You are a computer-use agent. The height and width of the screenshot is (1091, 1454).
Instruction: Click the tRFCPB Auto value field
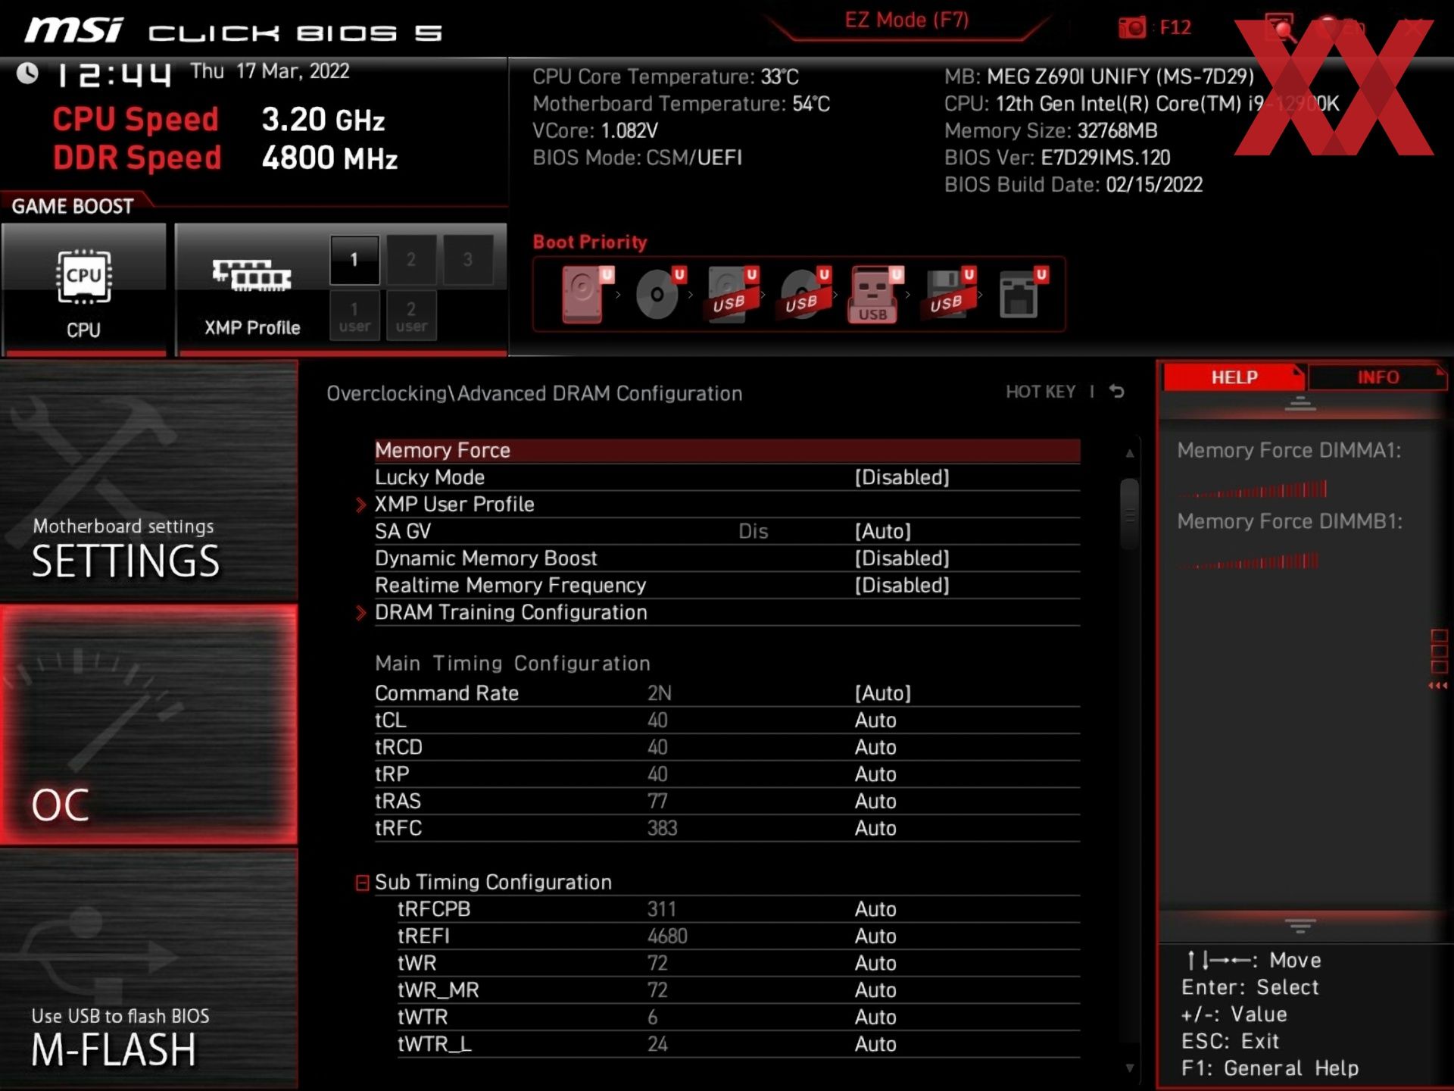[x=875, y=909]
